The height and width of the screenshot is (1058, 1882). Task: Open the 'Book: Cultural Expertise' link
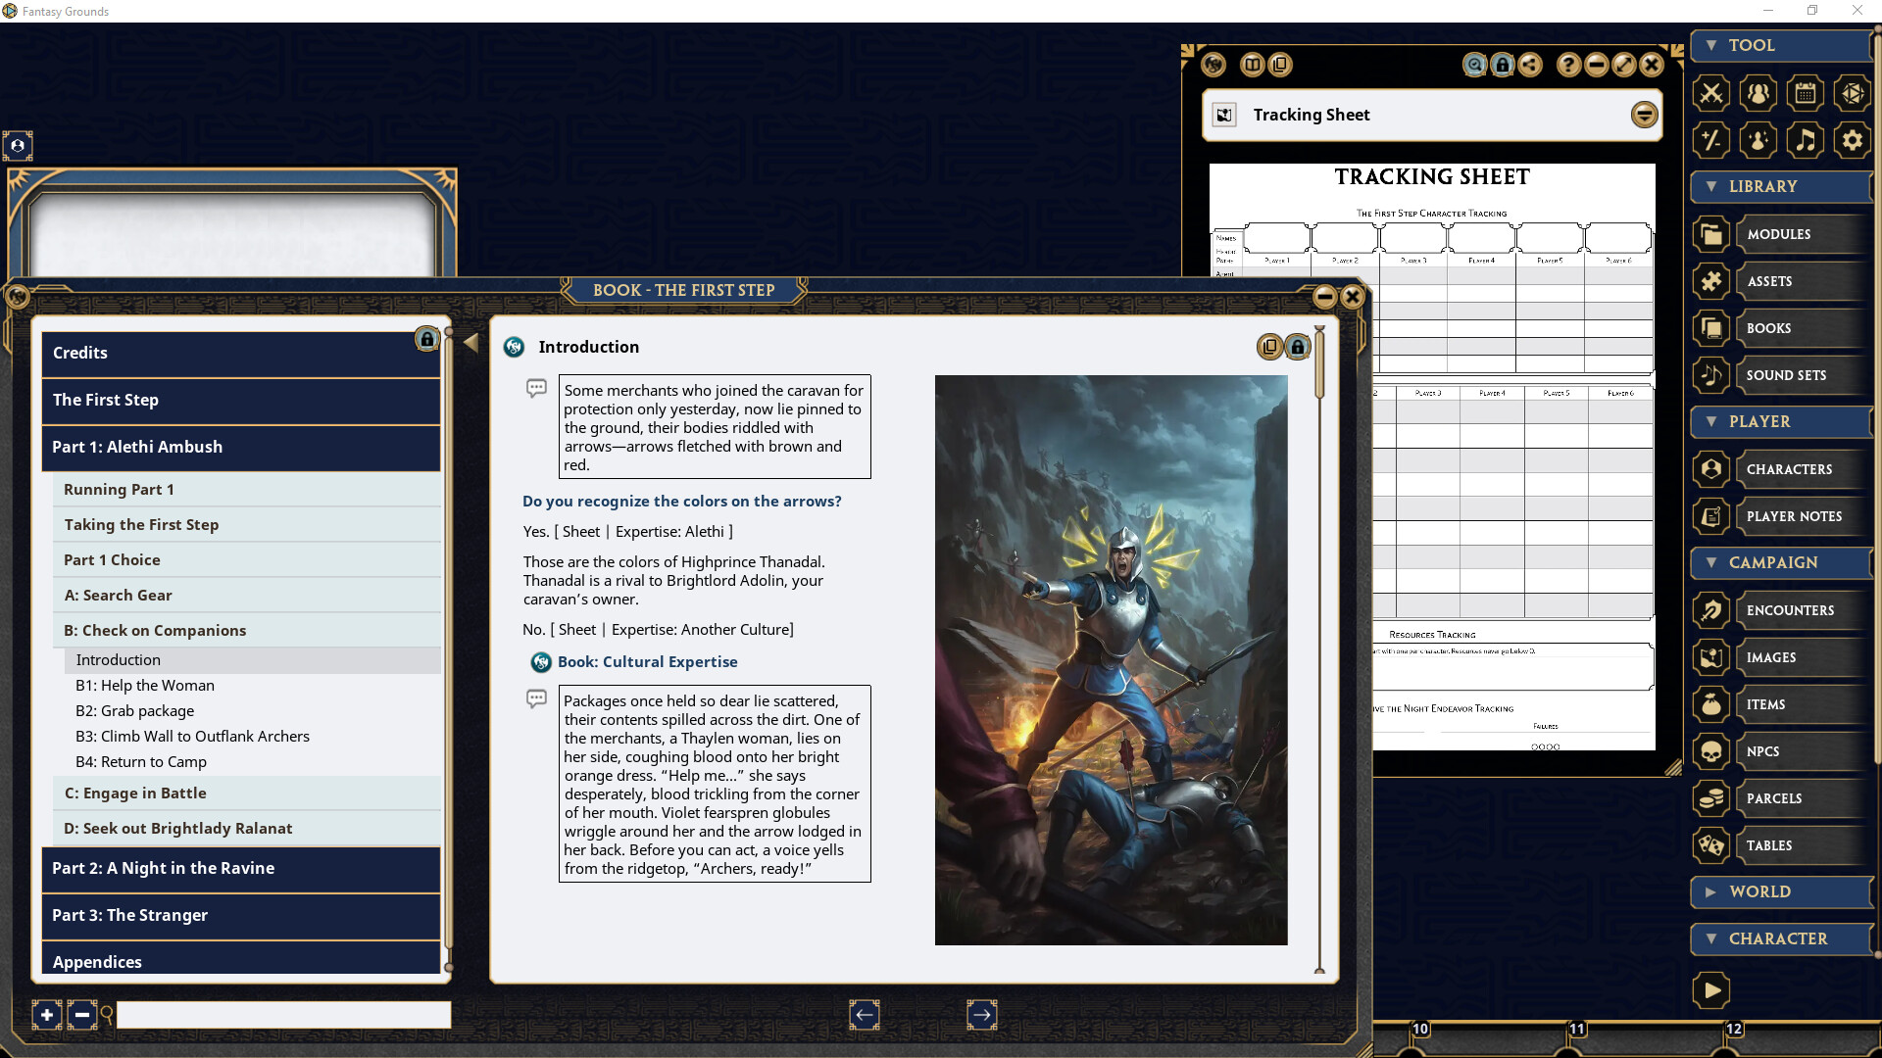[647, 661]
